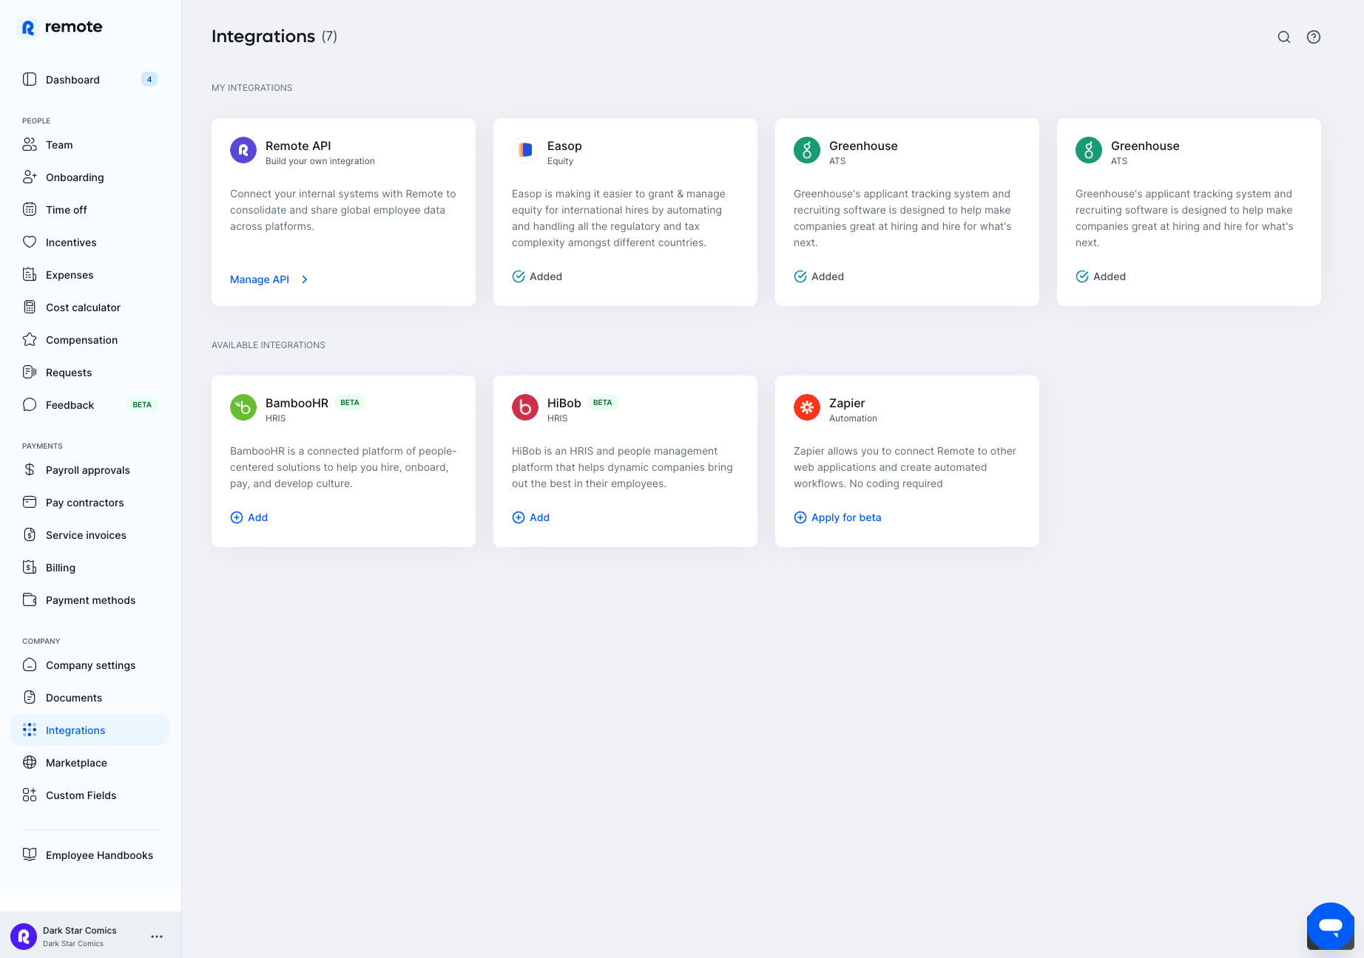Click the Service invoices icon
The height and width of the screenshot is (958, 1364).
(x=30, y=534)
